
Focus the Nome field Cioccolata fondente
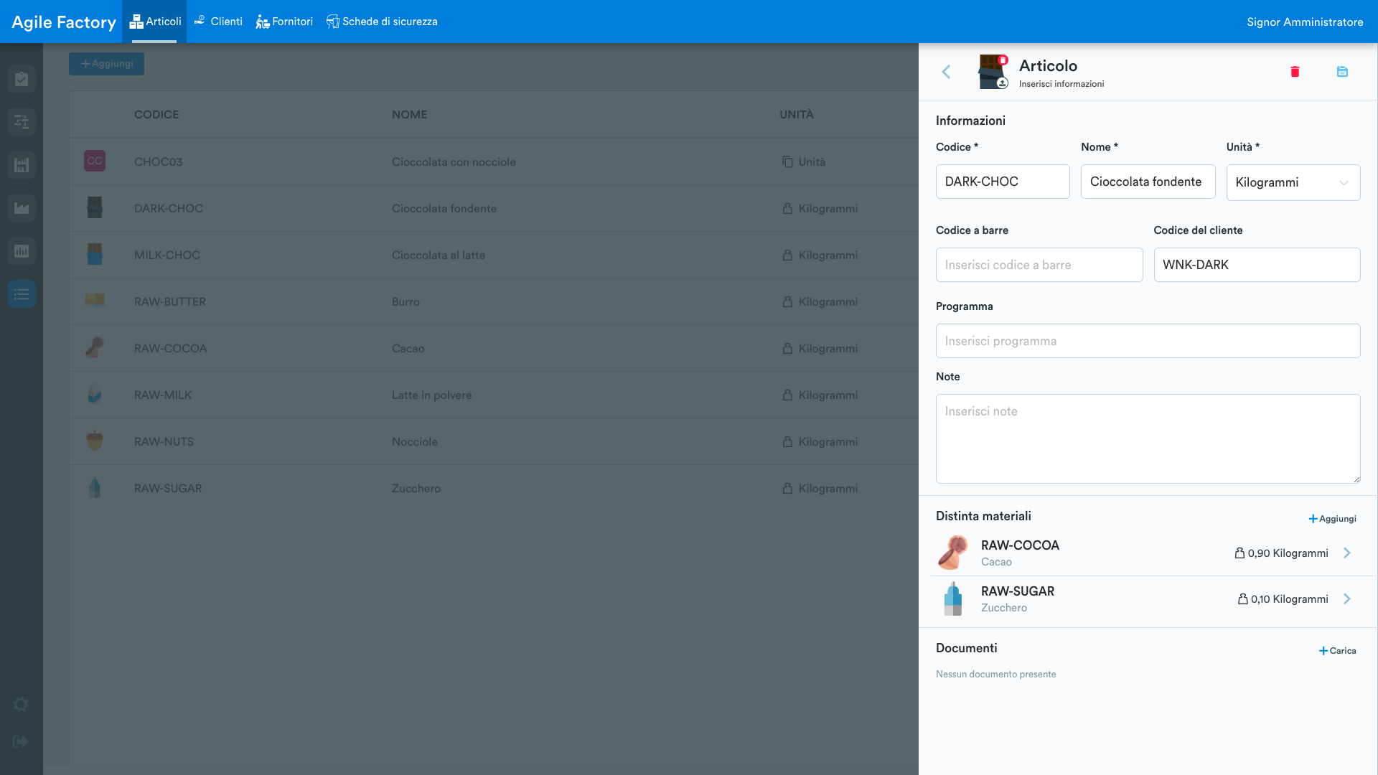click(x=1148, y=182)
